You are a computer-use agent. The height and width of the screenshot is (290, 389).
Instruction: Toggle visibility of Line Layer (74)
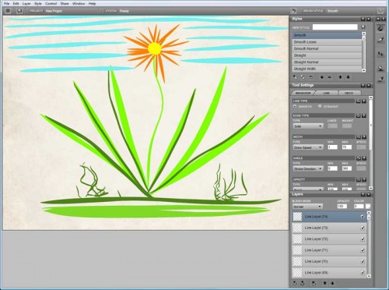click(x=363, y=217)
